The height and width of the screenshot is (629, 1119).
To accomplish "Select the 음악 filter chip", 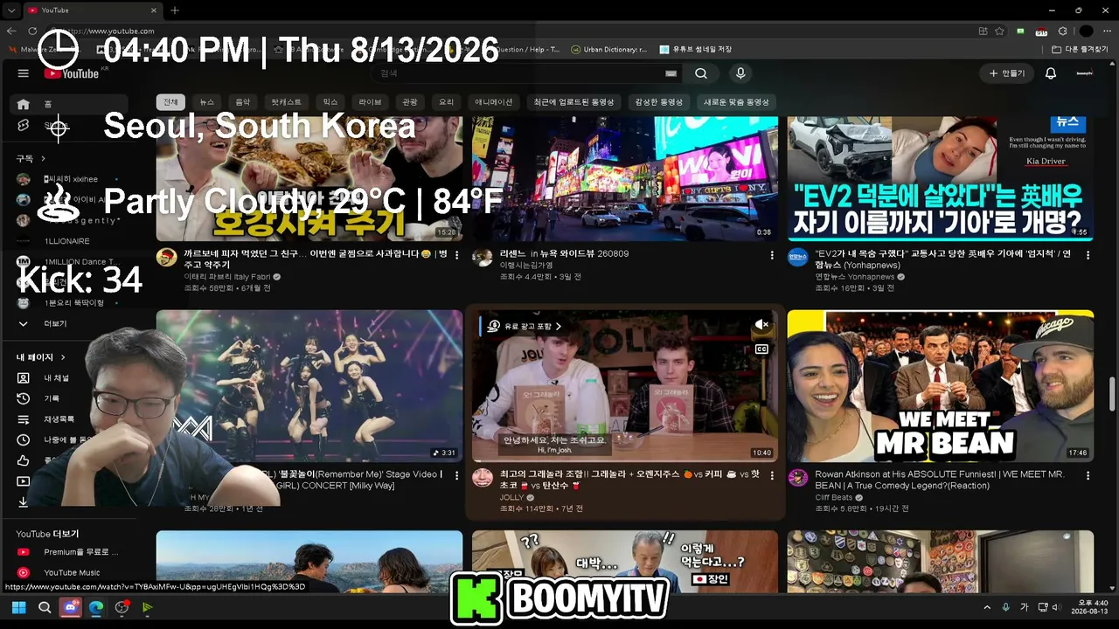I will 243,102.
